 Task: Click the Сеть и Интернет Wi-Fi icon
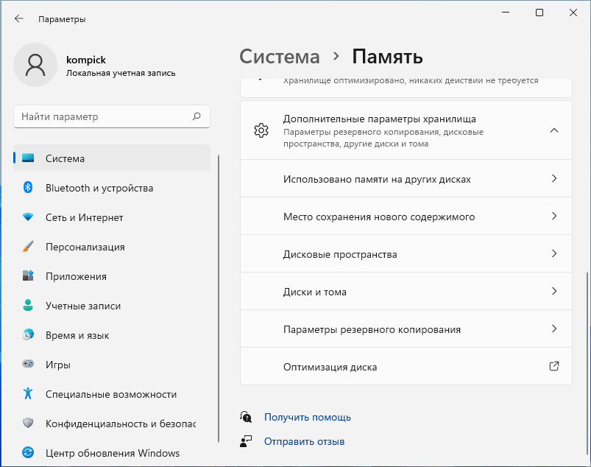pyautogui.click(x=28, y=217)
